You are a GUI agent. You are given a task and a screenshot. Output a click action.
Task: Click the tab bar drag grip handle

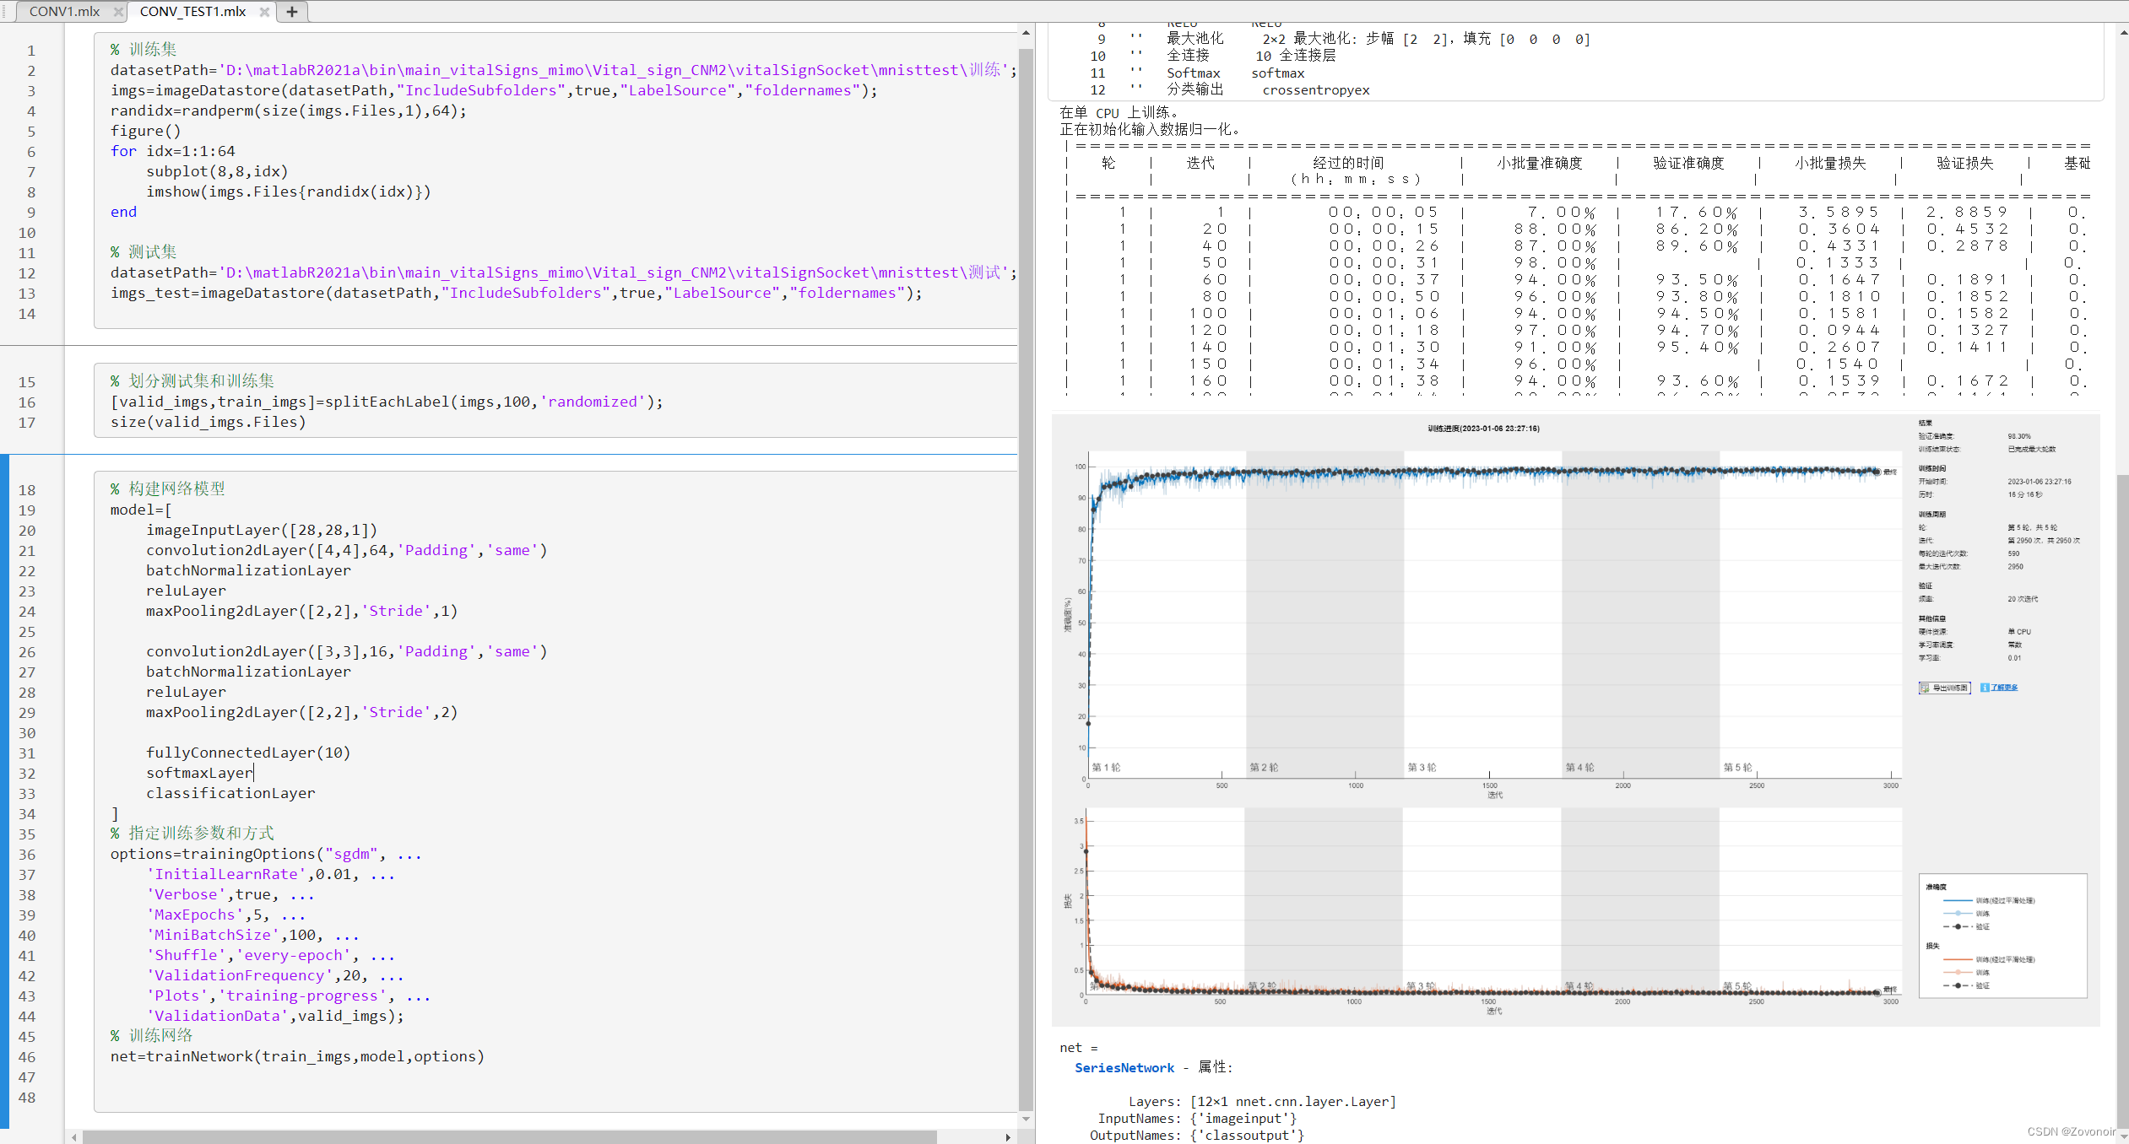[5, 12]
